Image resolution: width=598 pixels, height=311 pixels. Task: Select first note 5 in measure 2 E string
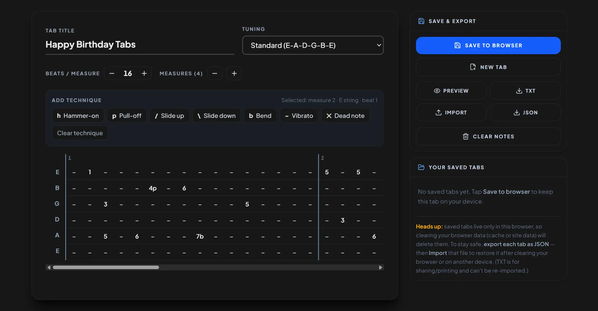tap(327, 172)
